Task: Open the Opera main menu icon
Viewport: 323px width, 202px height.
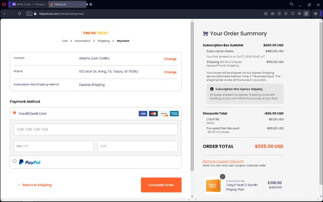Action: pyautogui.click(x=4, y=5)
